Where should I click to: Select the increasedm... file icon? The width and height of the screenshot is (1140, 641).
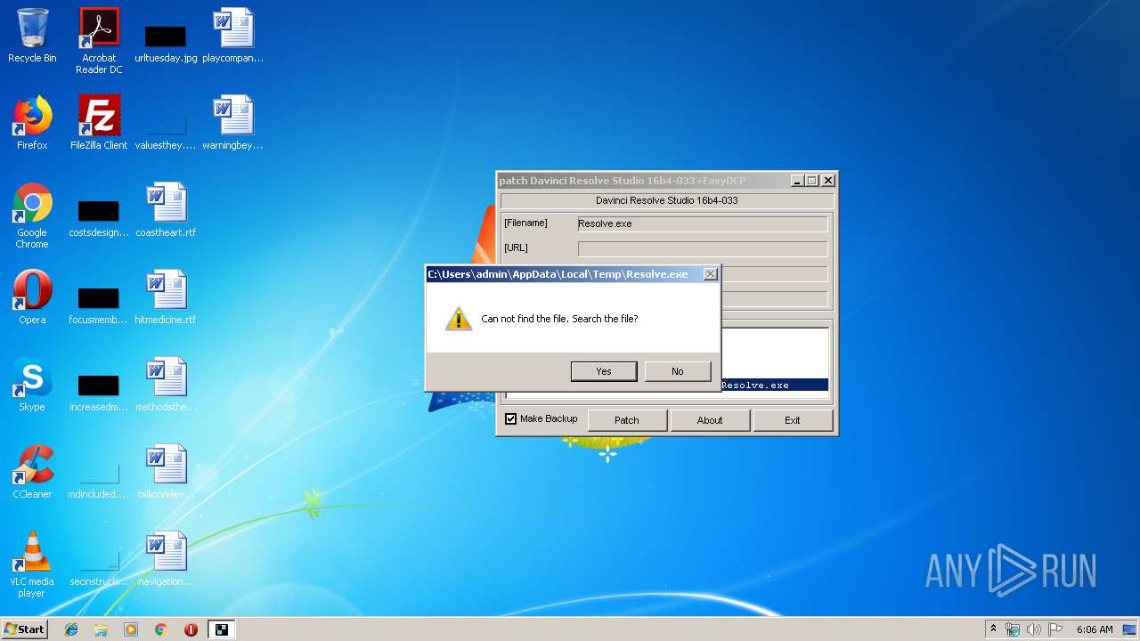pyautogui.click(x=99, y=390)
